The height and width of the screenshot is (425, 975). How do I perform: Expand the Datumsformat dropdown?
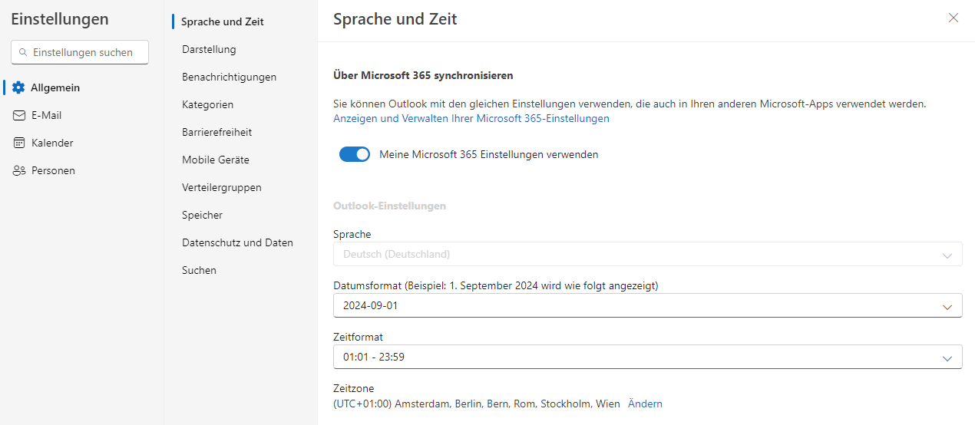tap(947, 306)
